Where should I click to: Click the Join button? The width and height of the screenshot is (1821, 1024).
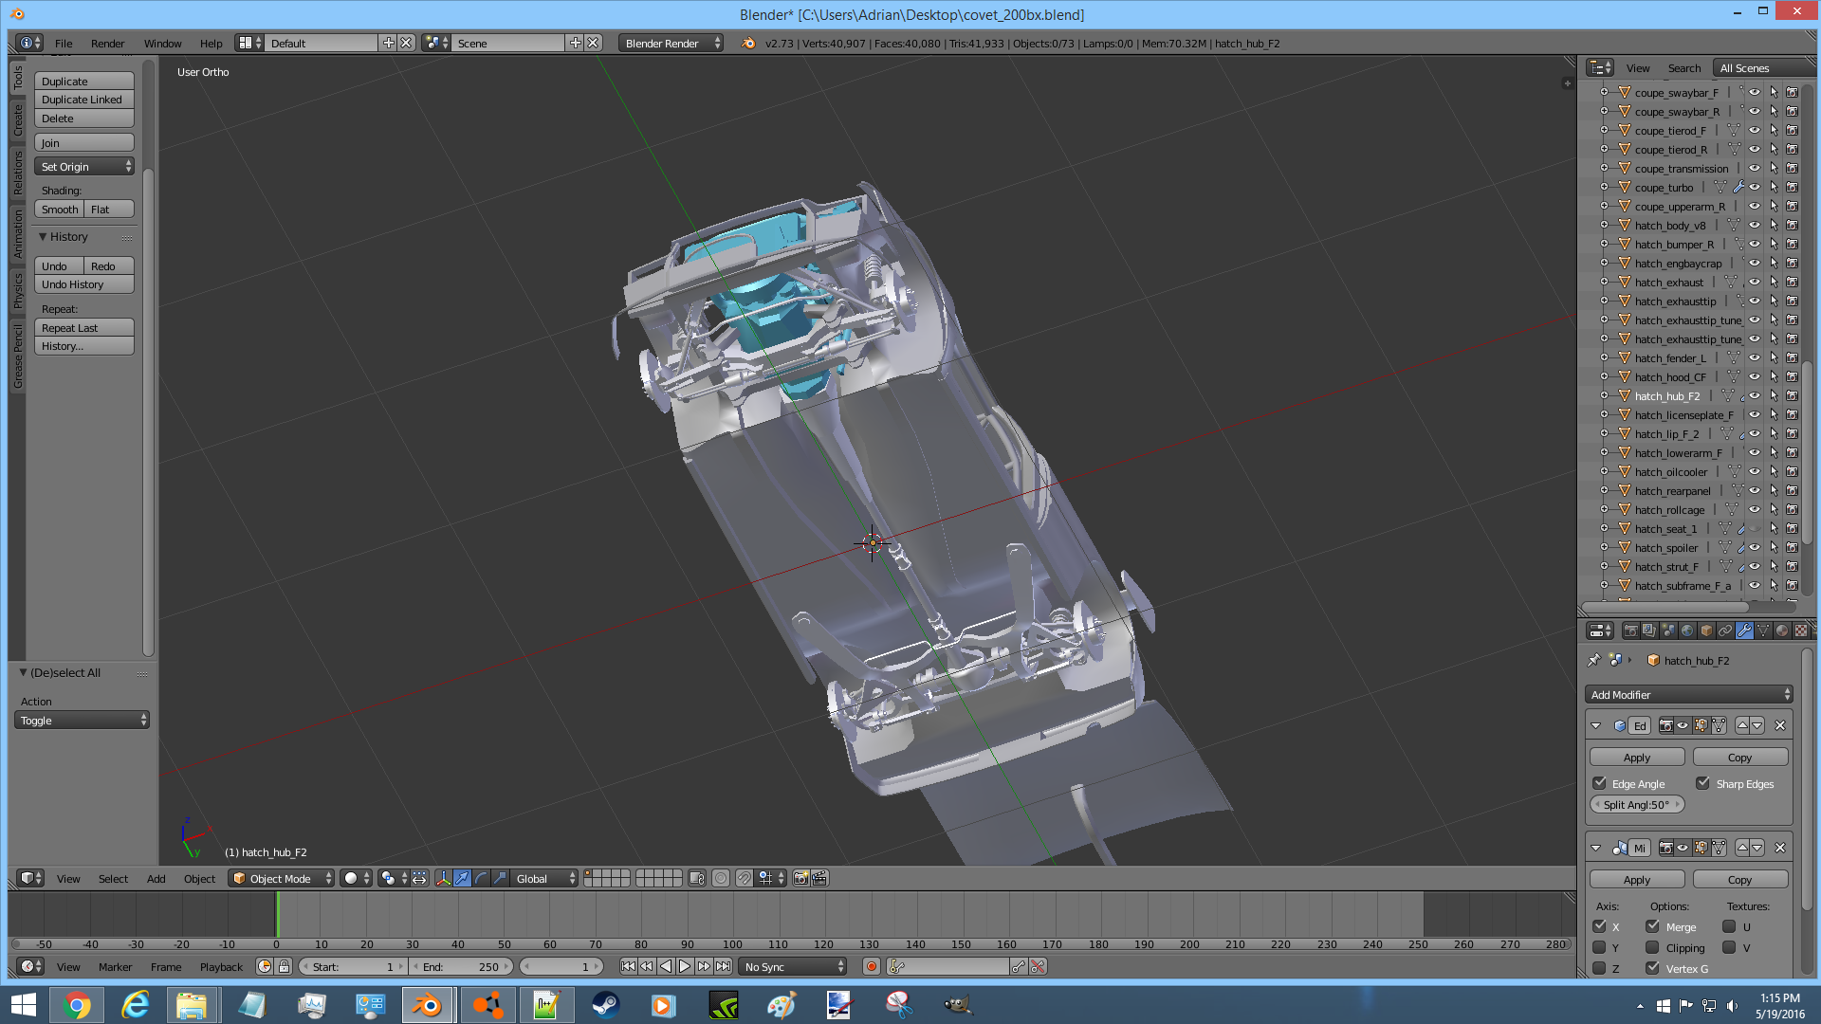pyautogui.click(x=84, y=143)
